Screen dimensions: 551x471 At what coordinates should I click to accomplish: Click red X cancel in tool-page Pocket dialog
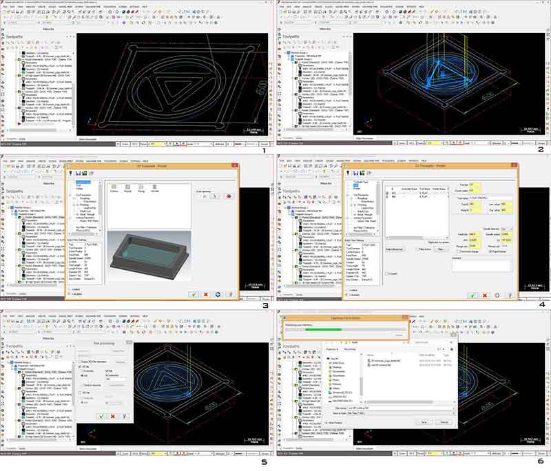point(485,295)
